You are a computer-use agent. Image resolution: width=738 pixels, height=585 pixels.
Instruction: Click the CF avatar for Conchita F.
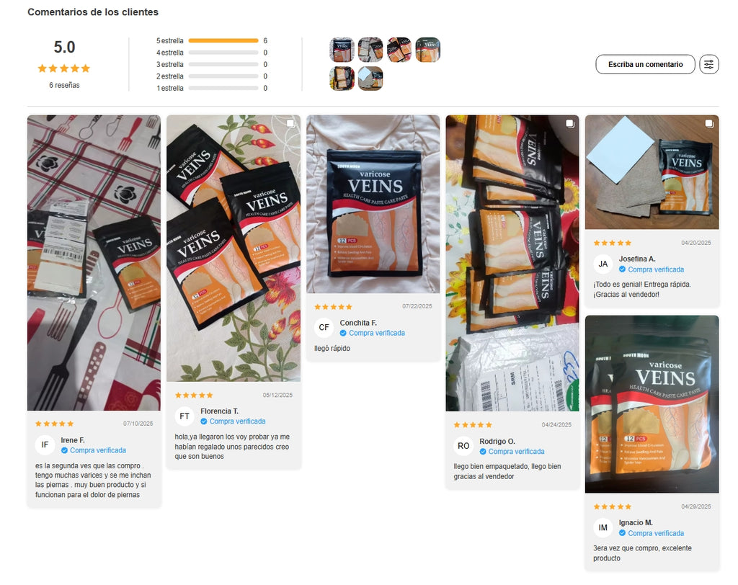click(324, 328)
